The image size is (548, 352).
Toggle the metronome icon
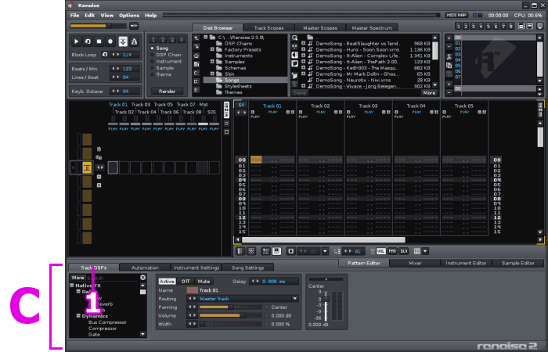(134, 41)
